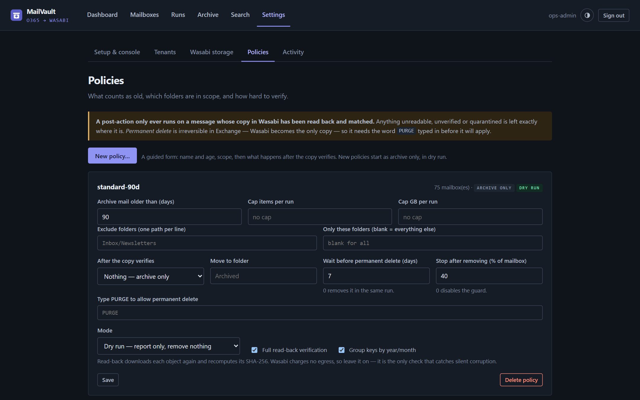Click the MailVault archive box logo icon
Viewport: 640px width, 400px height.
click(x=16, y=15)
